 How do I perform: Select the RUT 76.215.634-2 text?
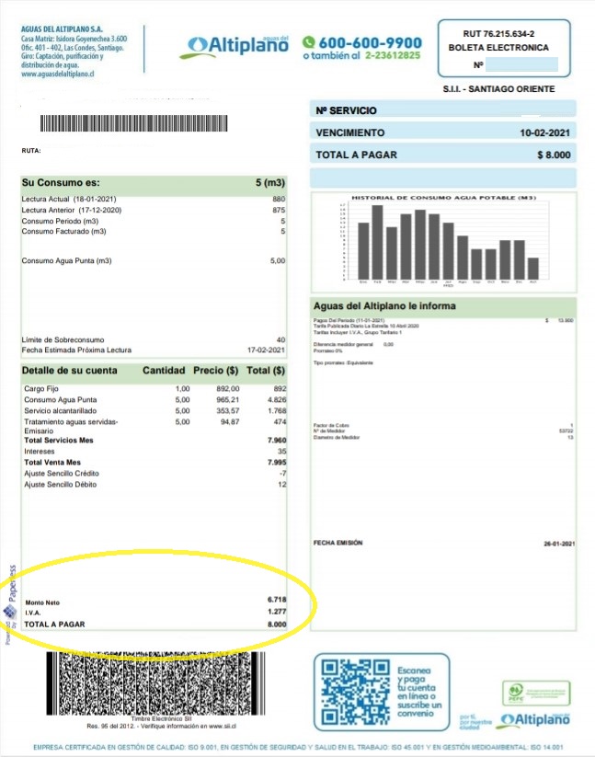pyautogui.click(x=498, y=34)
